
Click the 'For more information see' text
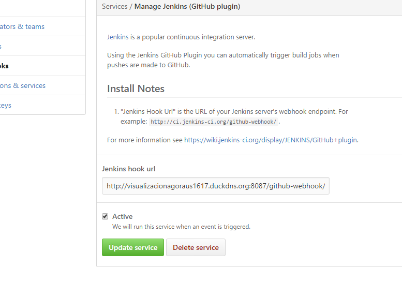pos(144,140)
